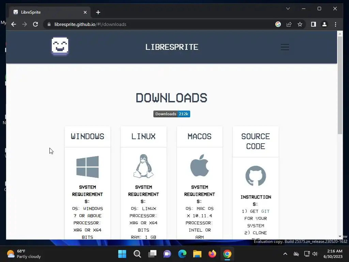This screenshot has height=262, width=349.
Task: Click the scrollbar down arrow
Action: pos(340,236)
